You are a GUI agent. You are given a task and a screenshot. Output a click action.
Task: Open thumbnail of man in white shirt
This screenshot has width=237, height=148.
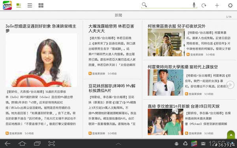click(x=166, y=82)
